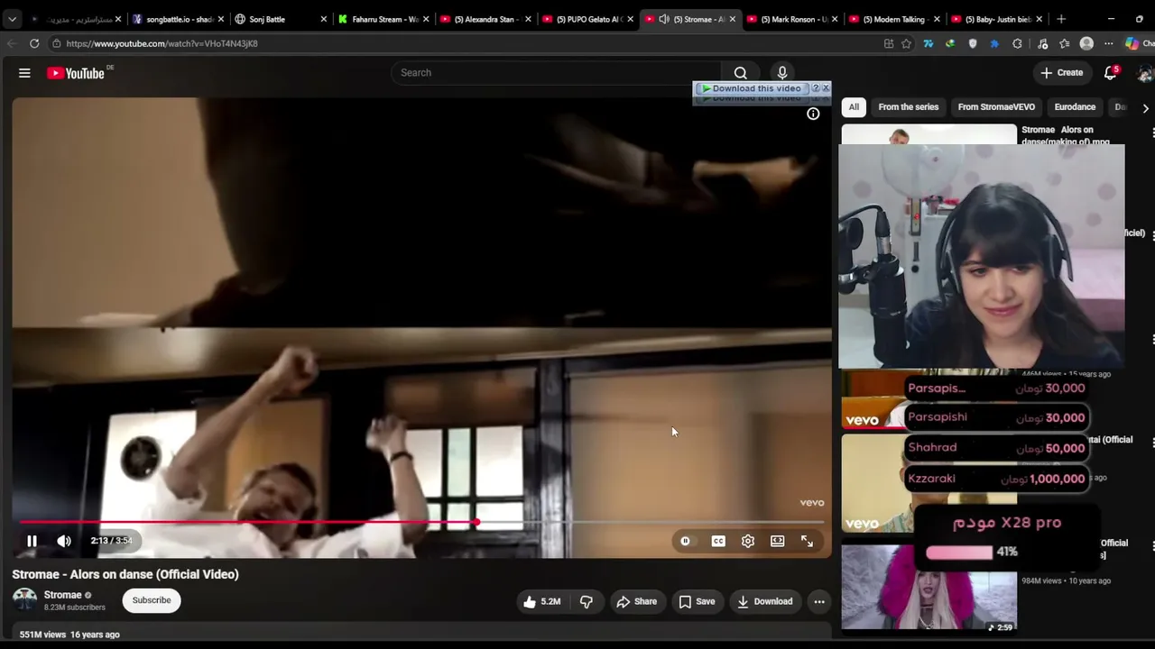
Task: Open a new browser tab
Action: (x=1061, y=19)
